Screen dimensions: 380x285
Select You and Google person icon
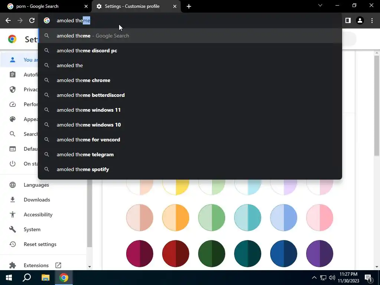coord(12,60)
